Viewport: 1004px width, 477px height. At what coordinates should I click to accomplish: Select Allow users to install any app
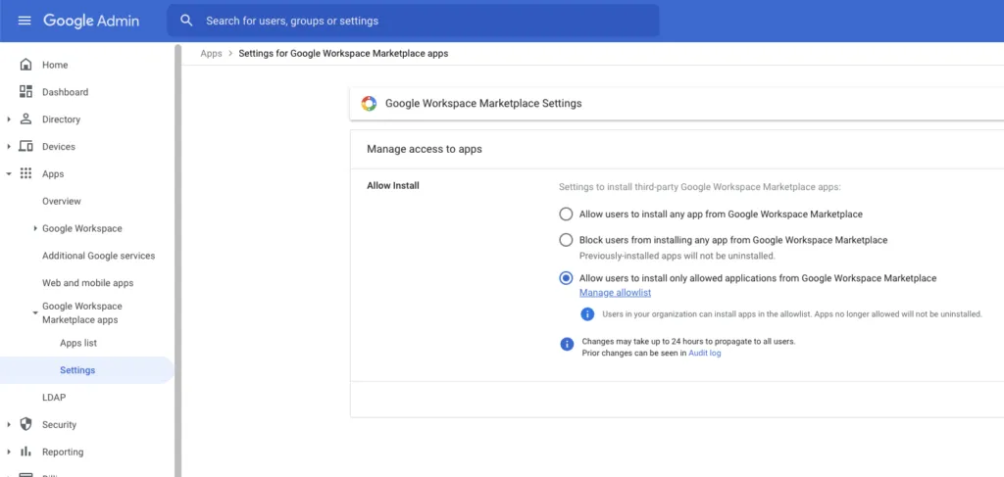coord(566,215)
